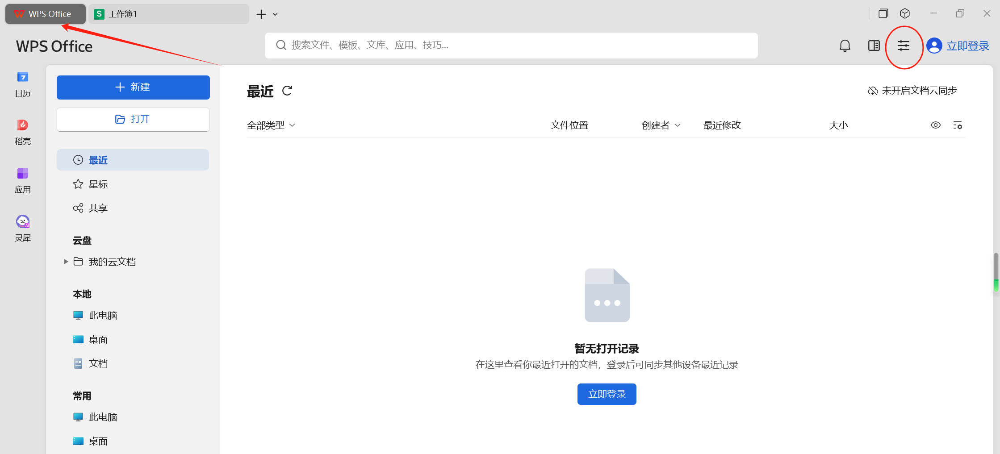Open the Lingxi AI (灵犀) sidebar icon
The width and height of the screenshot is (1000, 454).
(23, 229)
